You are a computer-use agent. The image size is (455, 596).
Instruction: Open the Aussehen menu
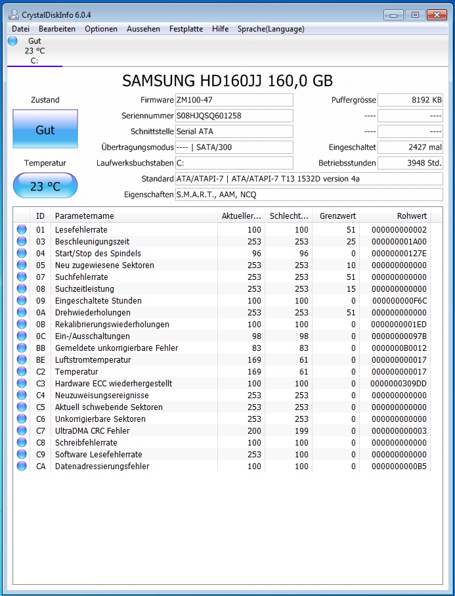(x=143, y=29)
